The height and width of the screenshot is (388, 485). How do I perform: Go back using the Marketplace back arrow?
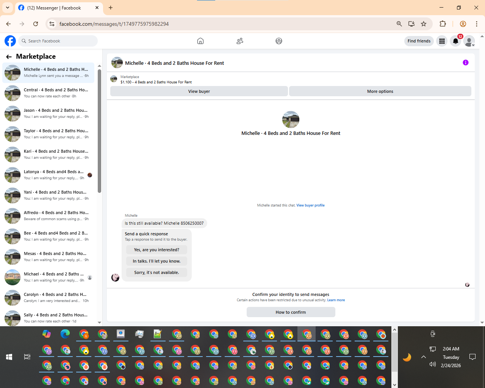pos(9,57)
